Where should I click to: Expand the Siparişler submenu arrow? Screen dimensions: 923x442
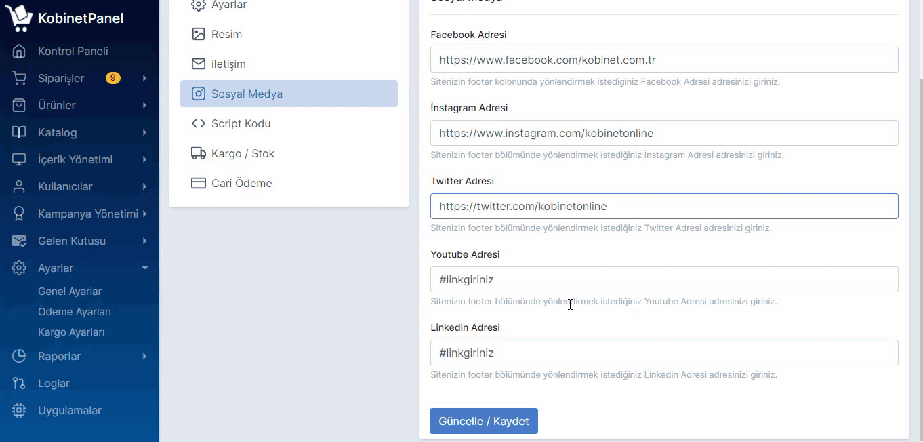144,78
